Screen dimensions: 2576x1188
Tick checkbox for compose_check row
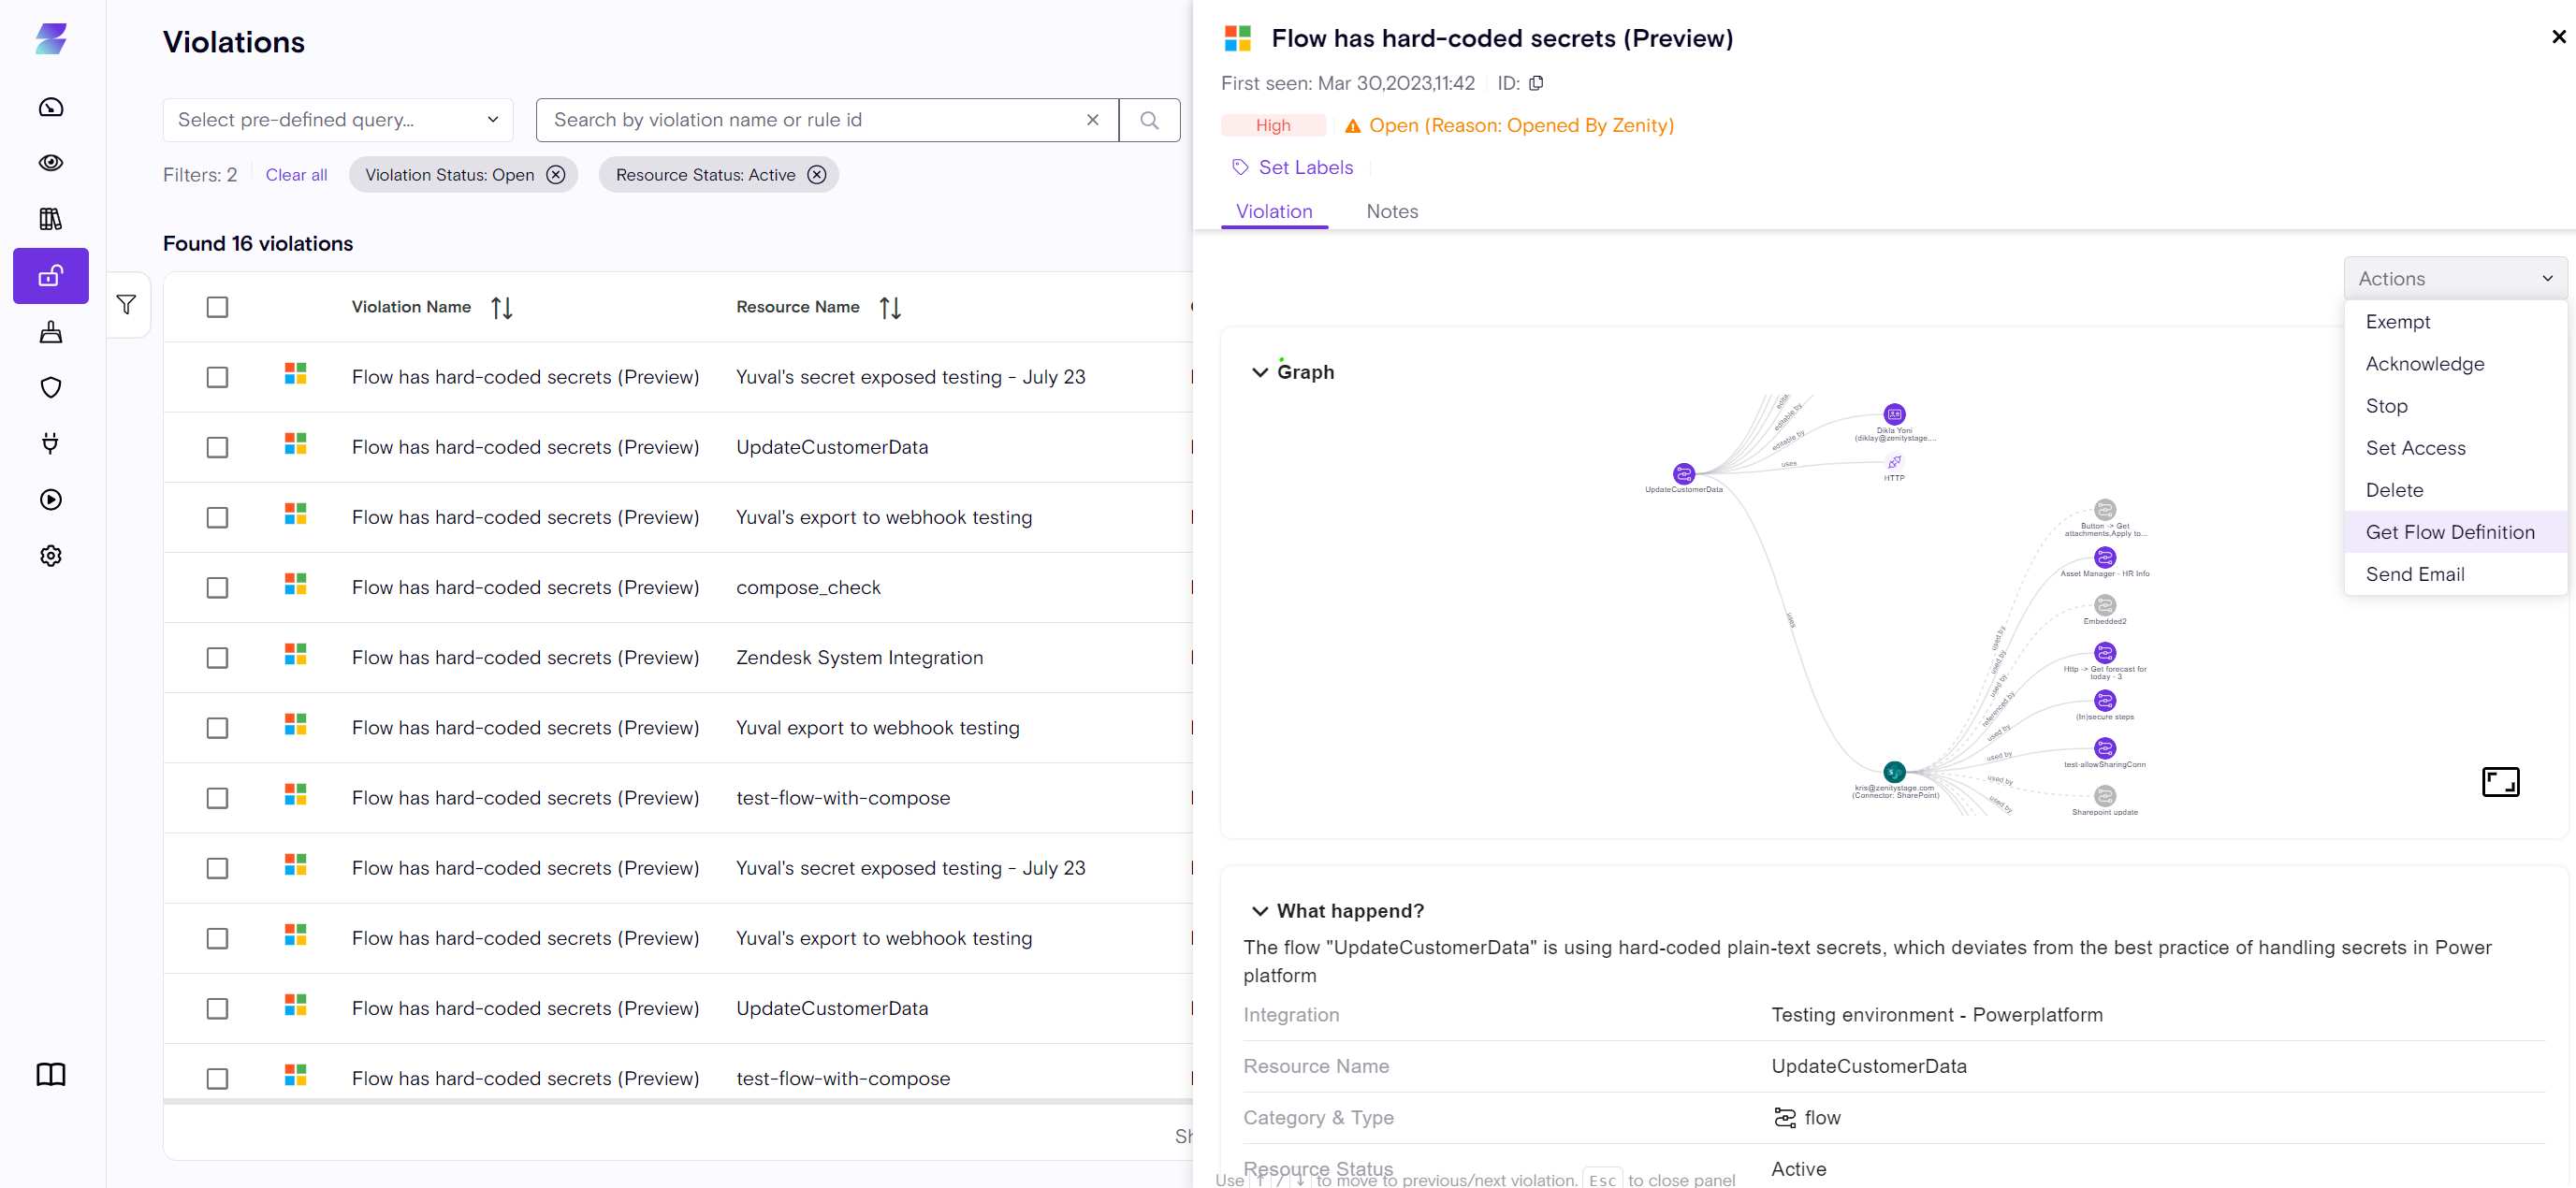[x=217, y=588]
